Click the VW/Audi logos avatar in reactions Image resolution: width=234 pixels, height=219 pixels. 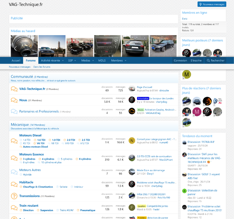click(218, 101)
